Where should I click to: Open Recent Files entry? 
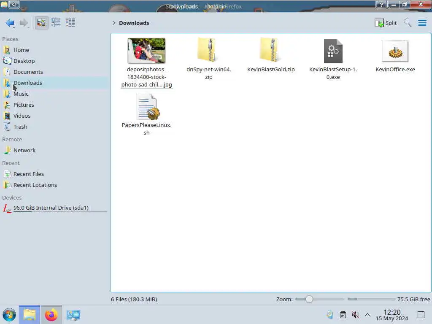54,174
